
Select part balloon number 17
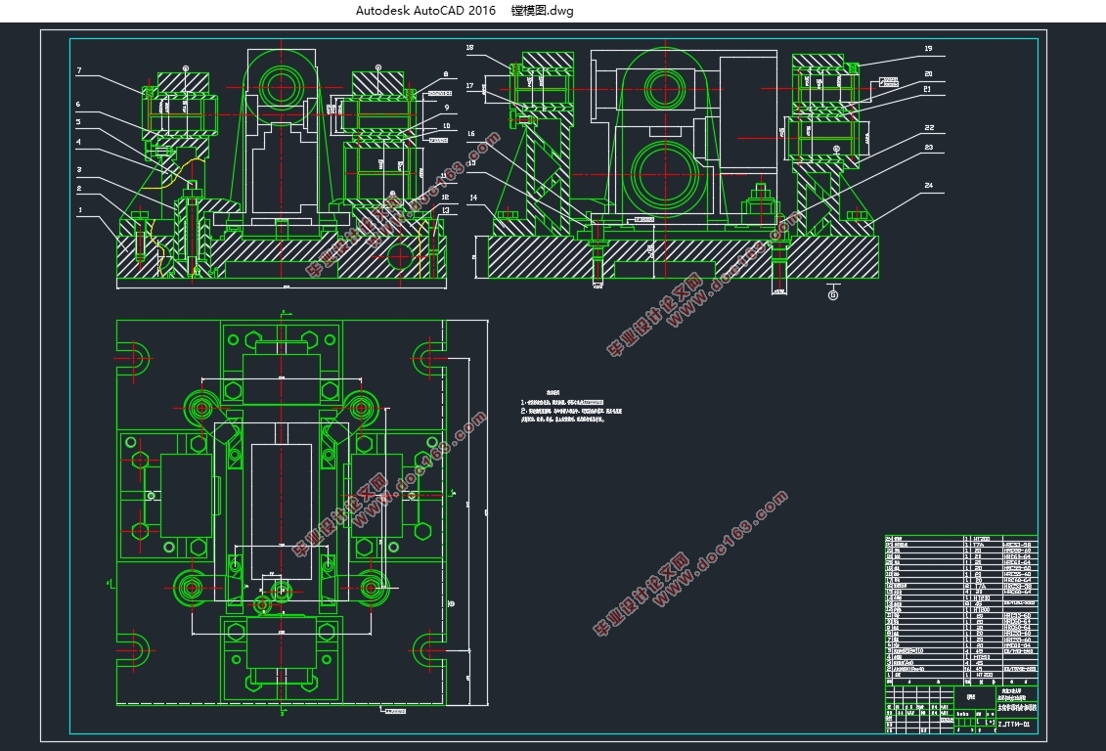(469, 86)
